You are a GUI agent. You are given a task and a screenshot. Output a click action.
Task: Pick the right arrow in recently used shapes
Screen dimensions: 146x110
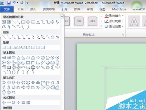click(x=52, y=22)
